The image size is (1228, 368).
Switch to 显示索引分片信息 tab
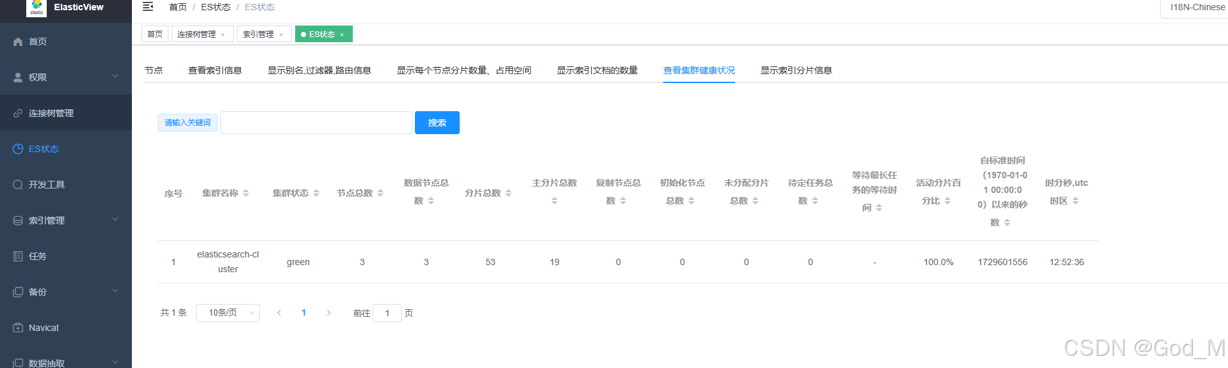point(796,70)
